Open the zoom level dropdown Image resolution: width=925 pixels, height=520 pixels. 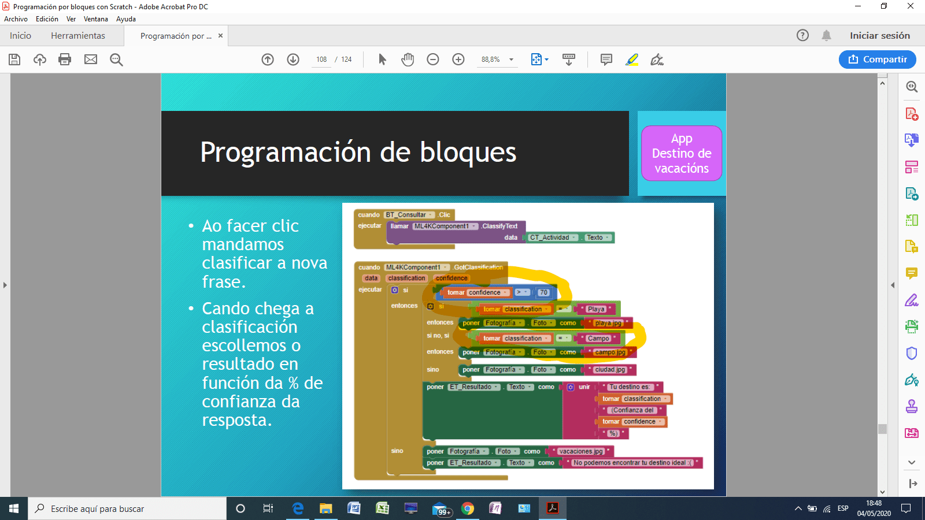coord(511,60)
